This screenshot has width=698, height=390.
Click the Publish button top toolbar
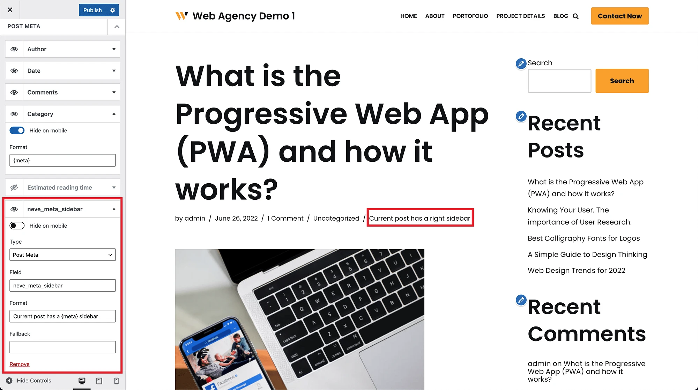coord(93,10)
